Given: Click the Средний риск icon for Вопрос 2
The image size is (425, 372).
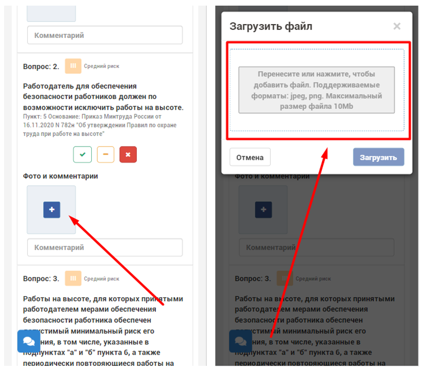Looking at the screenshot, I should pos(73,66).
